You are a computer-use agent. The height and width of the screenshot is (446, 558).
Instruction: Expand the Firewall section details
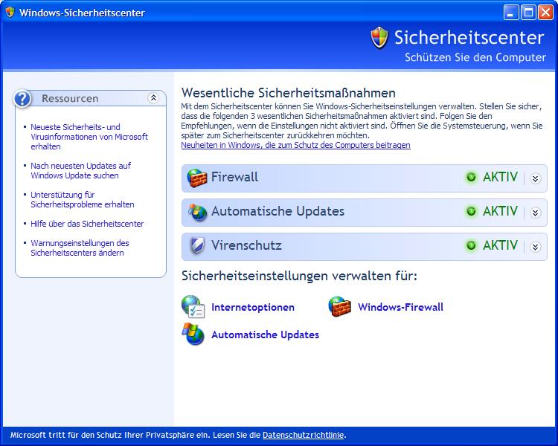535,178
